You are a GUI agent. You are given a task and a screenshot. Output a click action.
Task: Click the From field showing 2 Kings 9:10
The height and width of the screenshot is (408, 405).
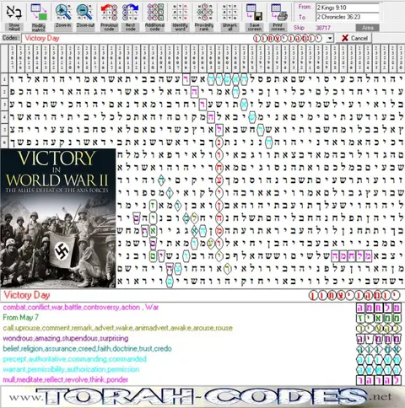click(x=348, y=8)
